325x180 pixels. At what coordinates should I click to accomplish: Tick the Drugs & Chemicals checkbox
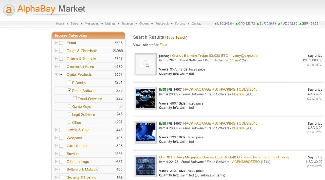[x=61, y=51]
